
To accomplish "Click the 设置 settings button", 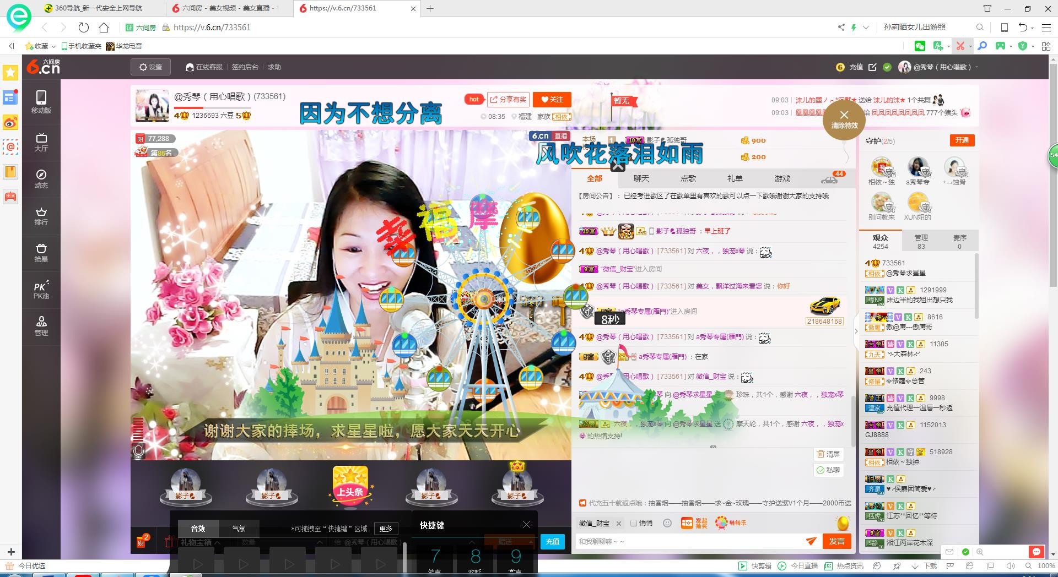I will click(x=150, y=67).
